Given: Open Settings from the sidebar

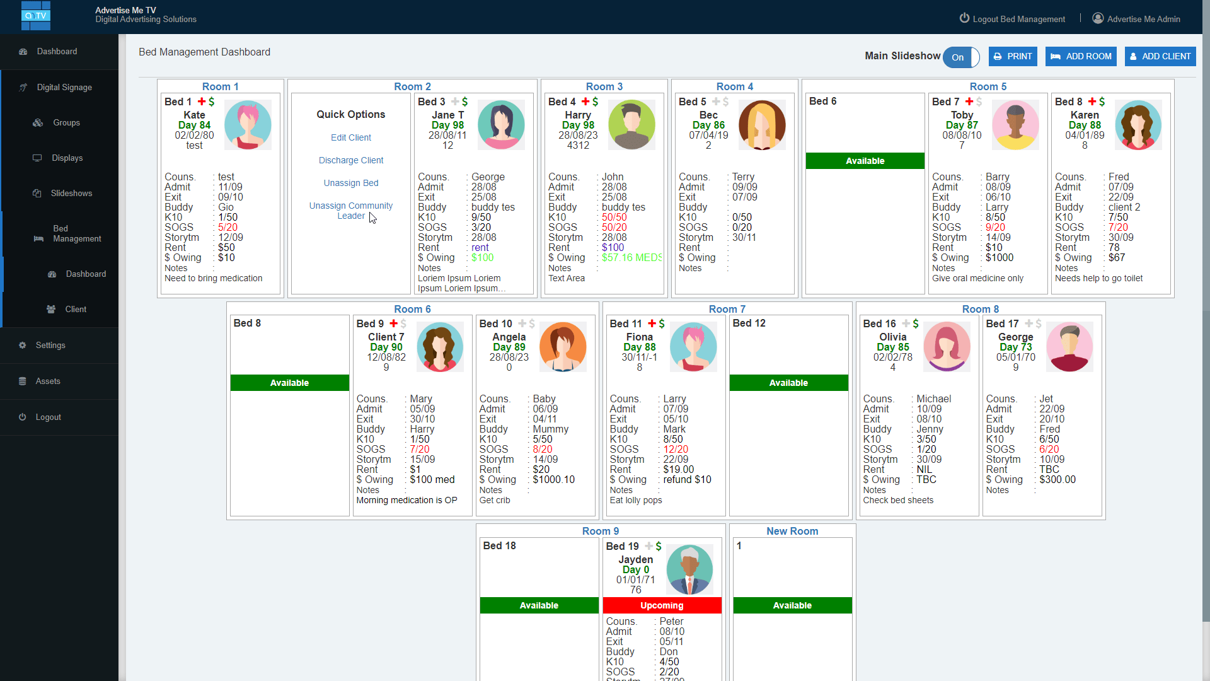Looking at the screenshot, I should point(49,345).
